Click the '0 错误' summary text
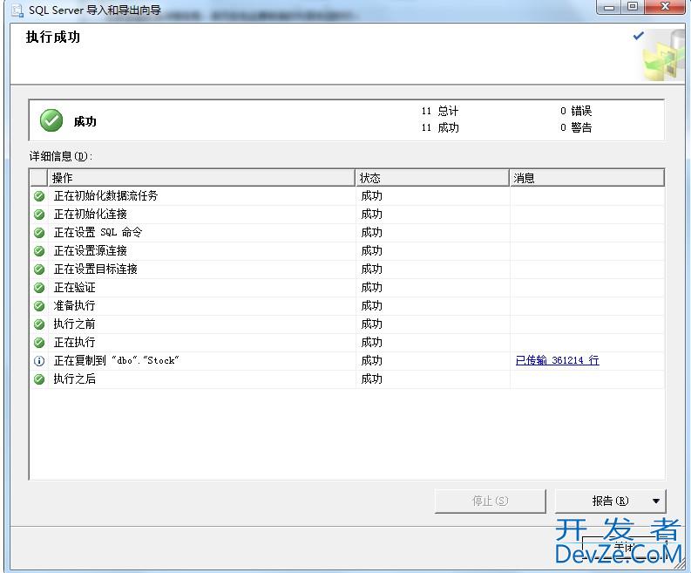 click(576, 111)
